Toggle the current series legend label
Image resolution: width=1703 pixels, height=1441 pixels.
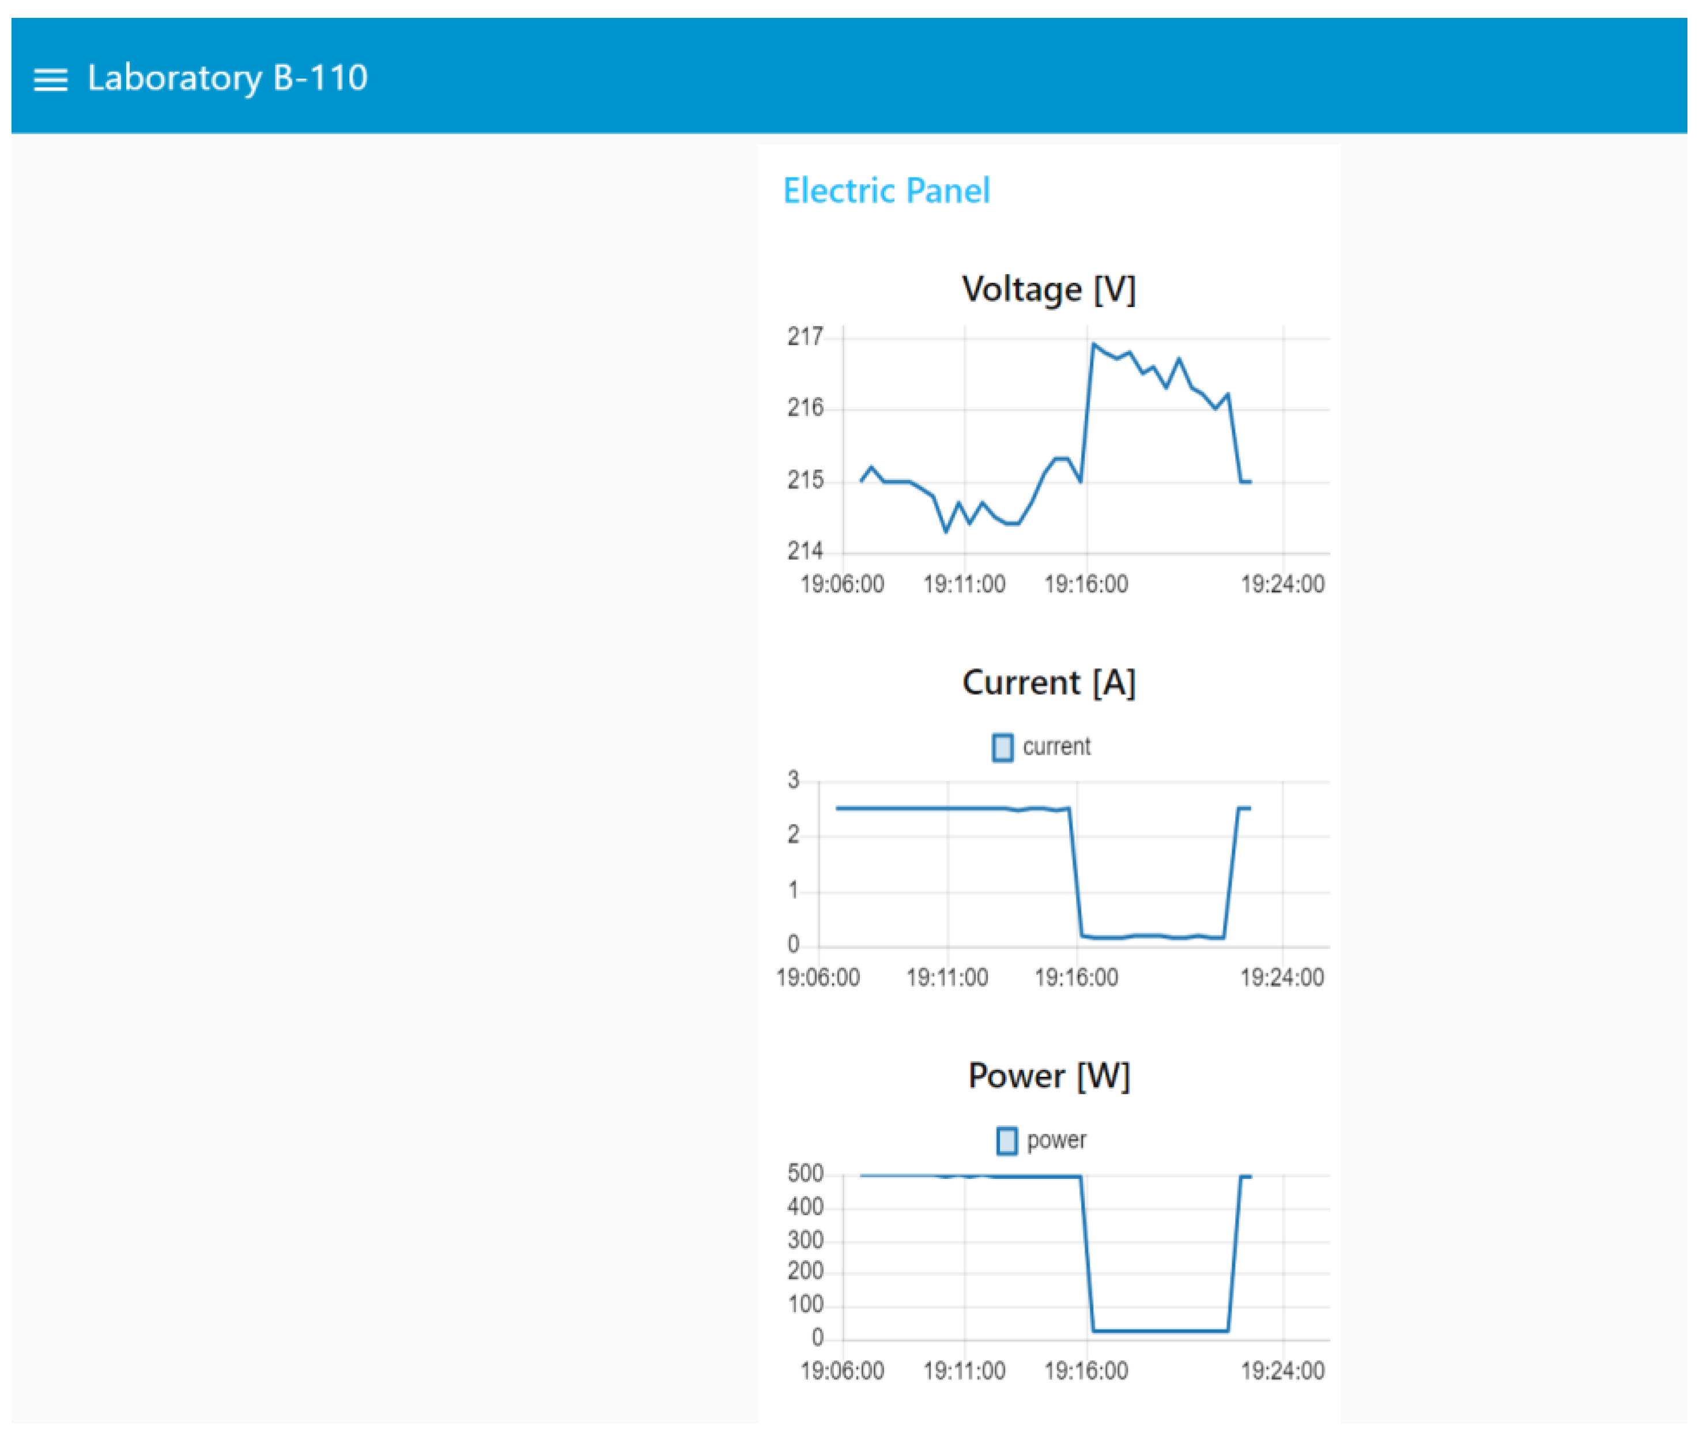pyautogui.click(x=1056, y=747)
